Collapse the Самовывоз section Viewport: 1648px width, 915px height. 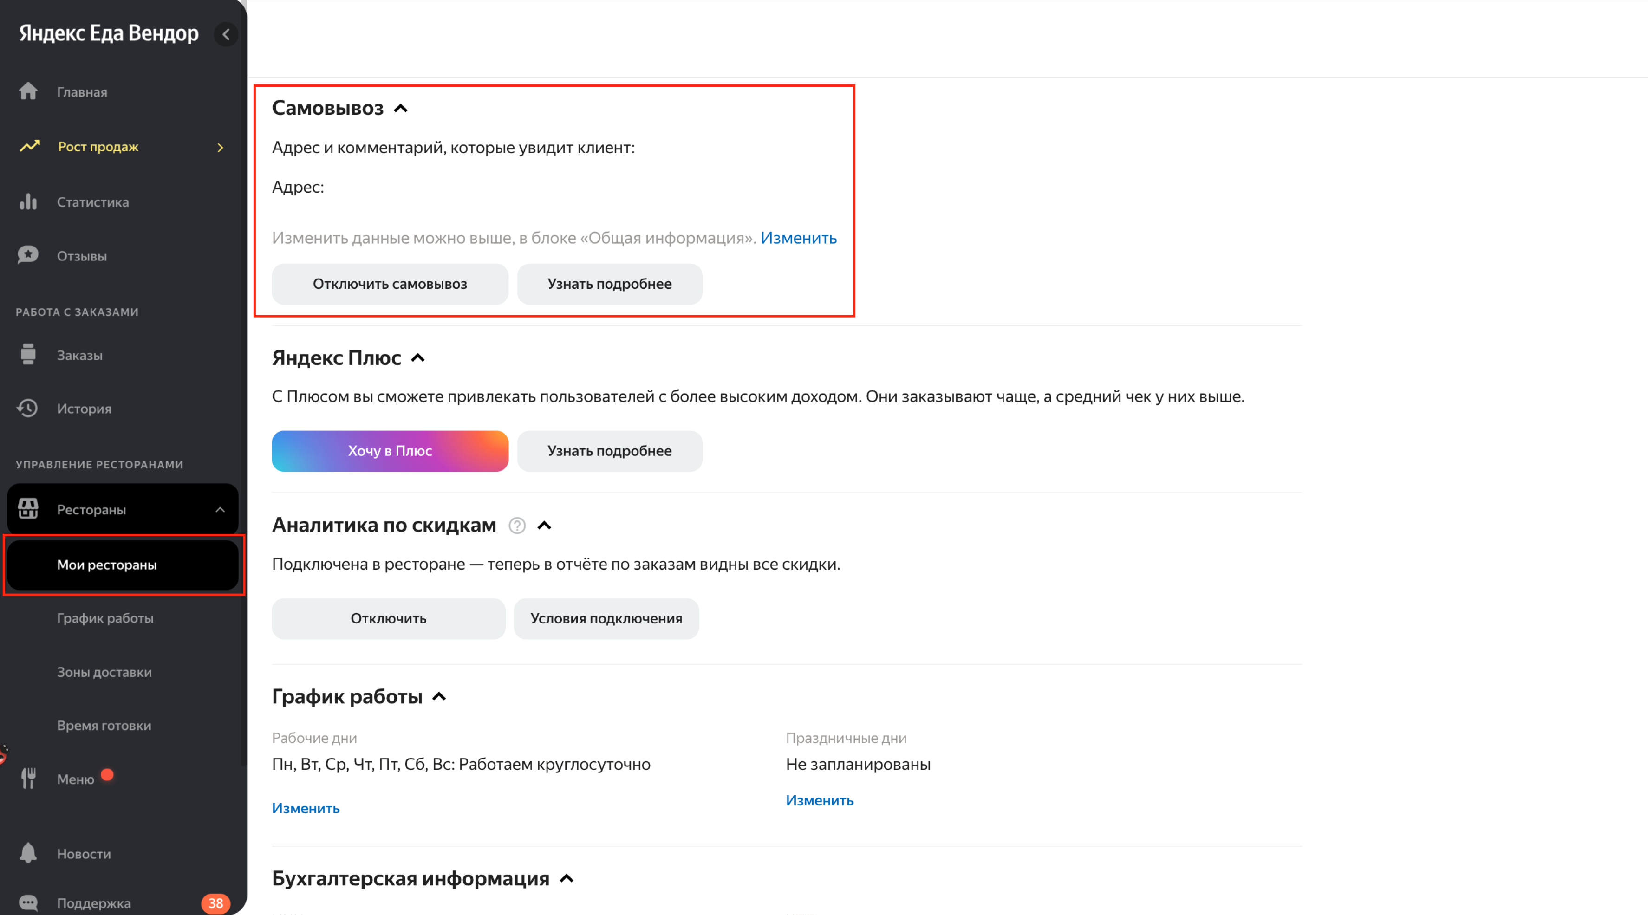[401, 108]
